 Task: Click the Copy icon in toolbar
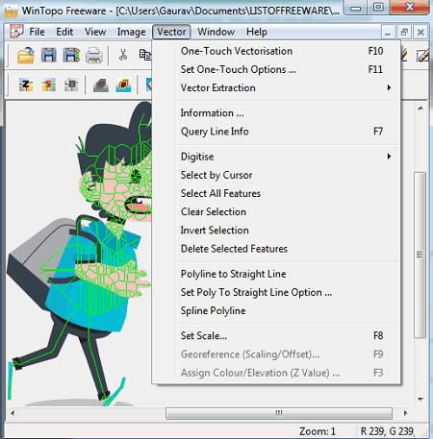tap(145, 55)
